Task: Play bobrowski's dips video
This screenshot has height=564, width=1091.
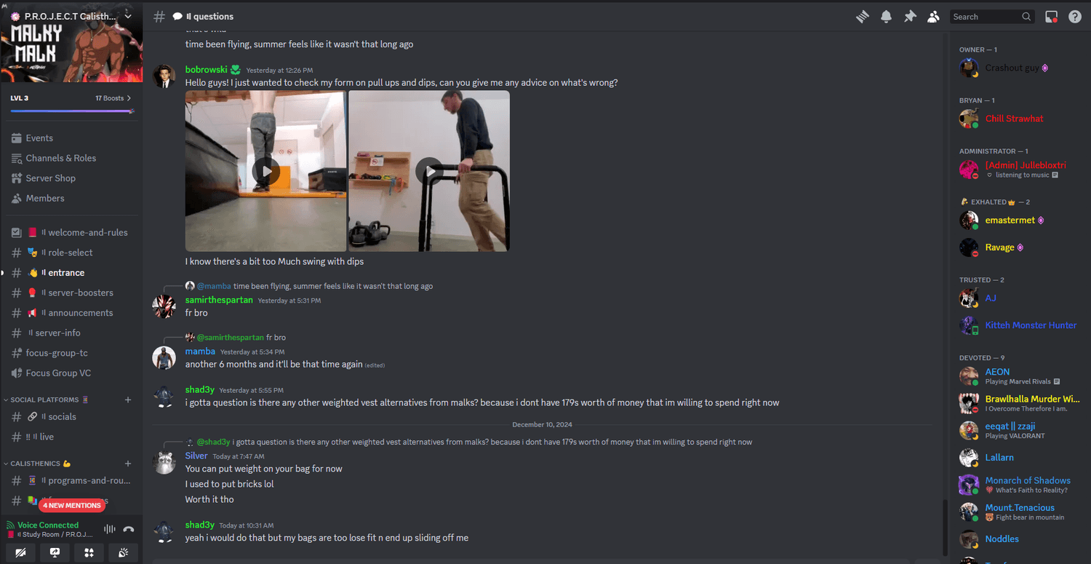Action: coord(429,172)
